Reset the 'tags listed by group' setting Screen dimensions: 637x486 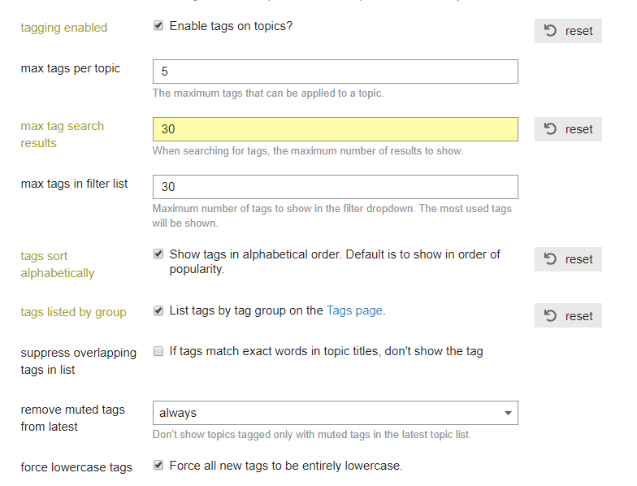(568, 315)
